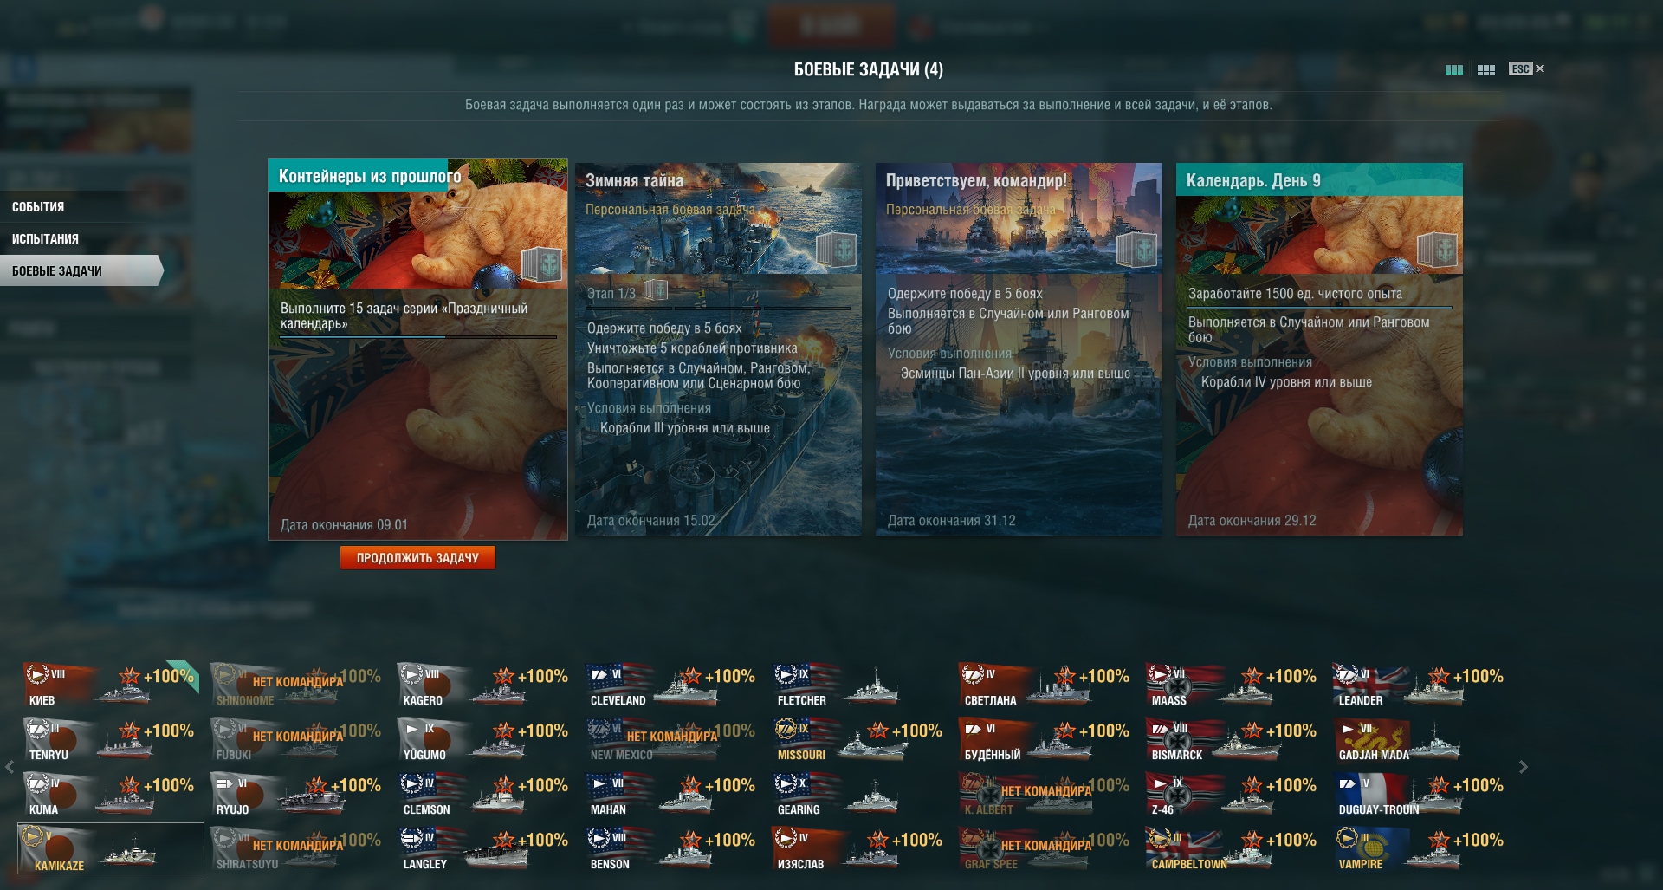Click the Продолжить задачу button

pos(417,558)
